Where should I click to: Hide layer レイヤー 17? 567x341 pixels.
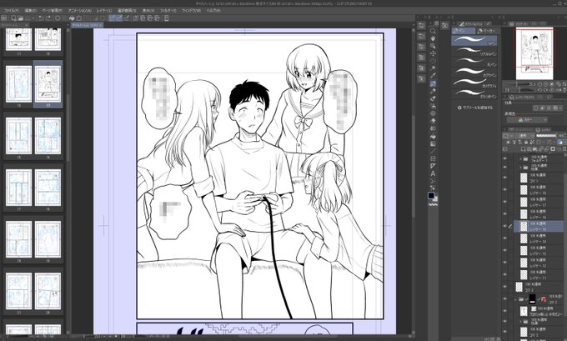504,202
